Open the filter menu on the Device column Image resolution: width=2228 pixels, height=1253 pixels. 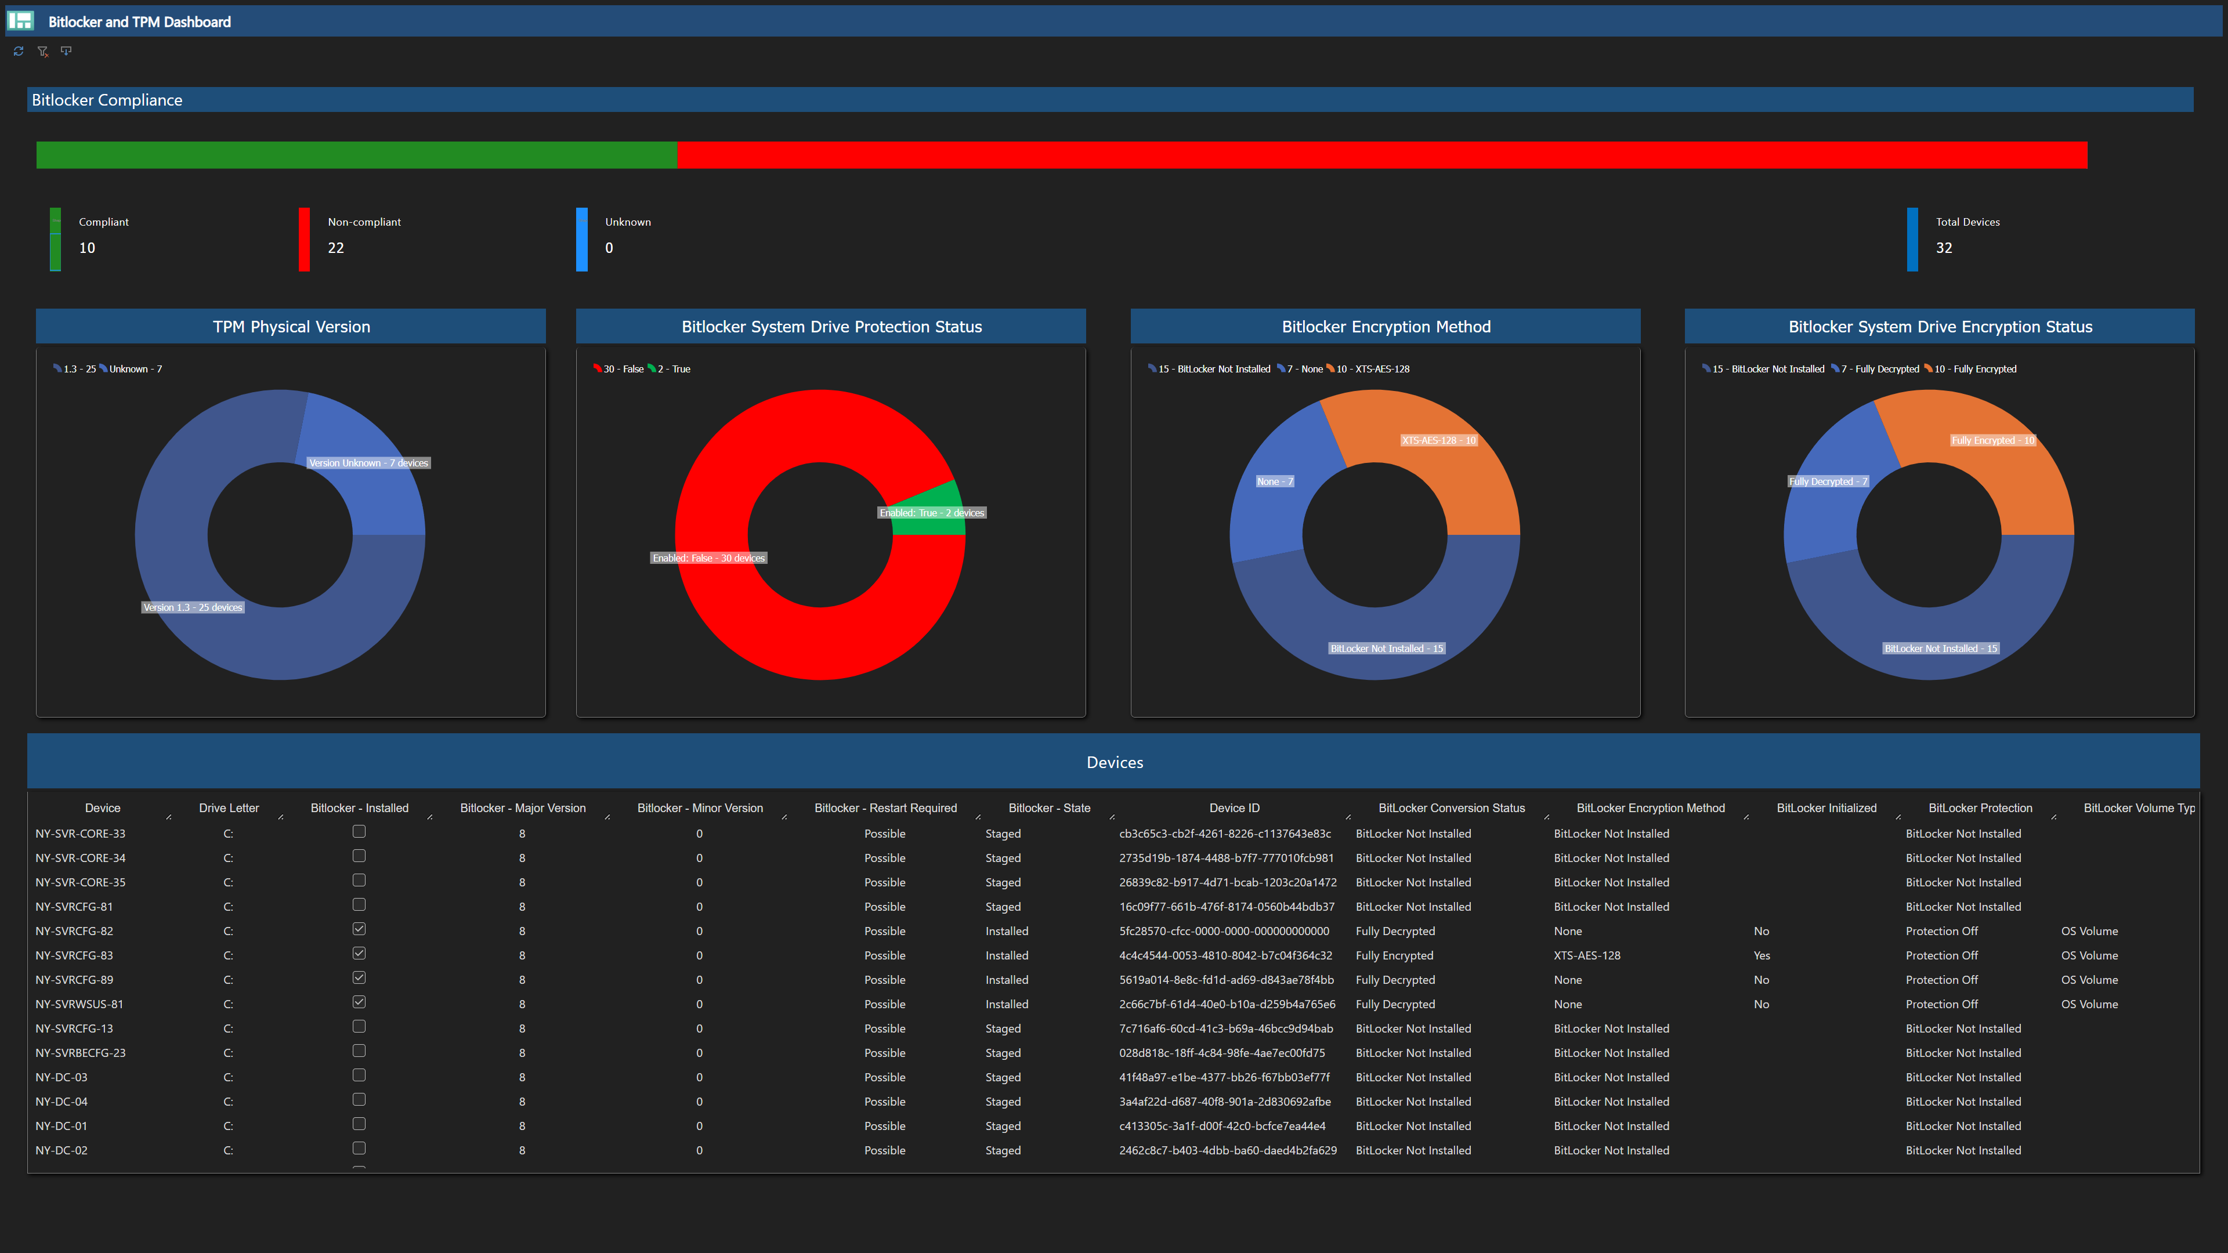[169, 817]
